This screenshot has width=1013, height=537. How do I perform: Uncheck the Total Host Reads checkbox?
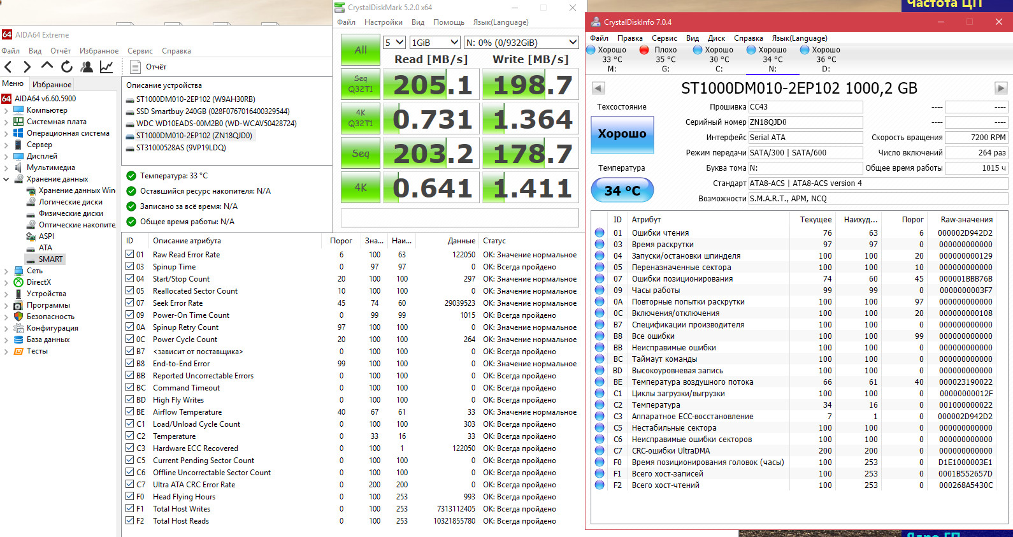130,520
